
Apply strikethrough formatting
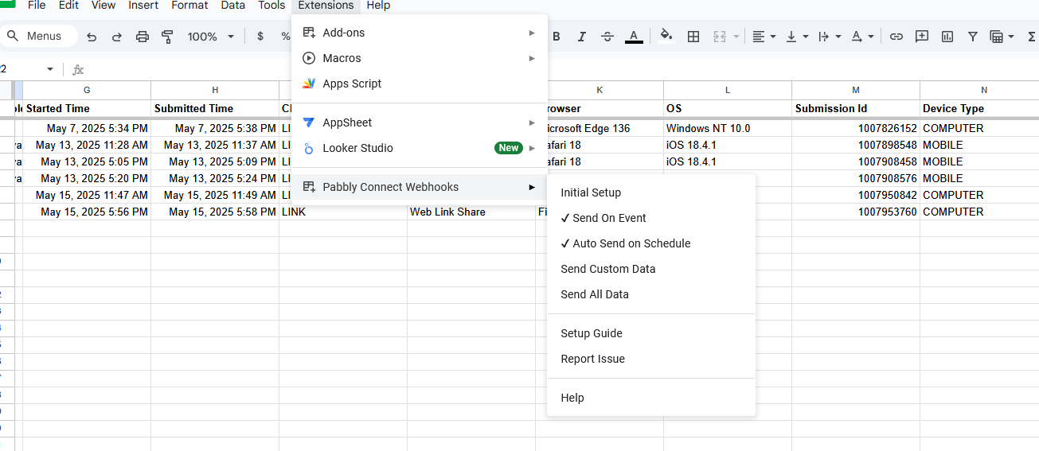(607, 37)
